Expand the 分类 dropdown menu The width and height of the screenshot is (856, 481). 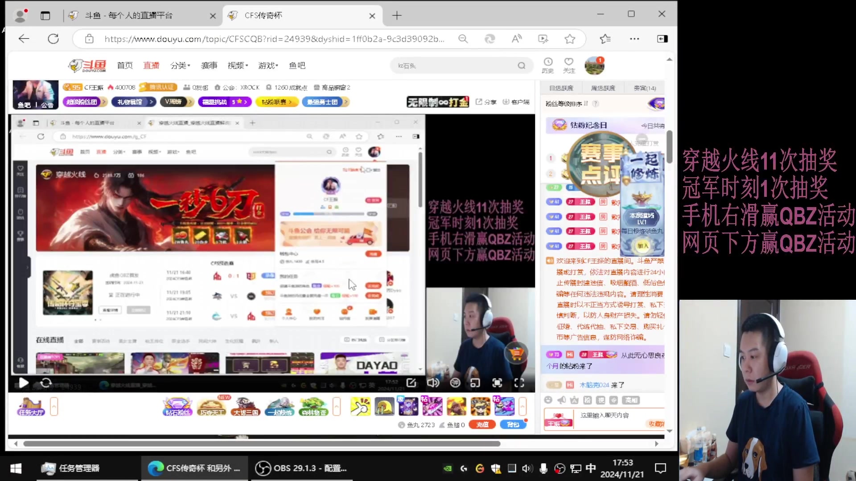coord(180,65)
